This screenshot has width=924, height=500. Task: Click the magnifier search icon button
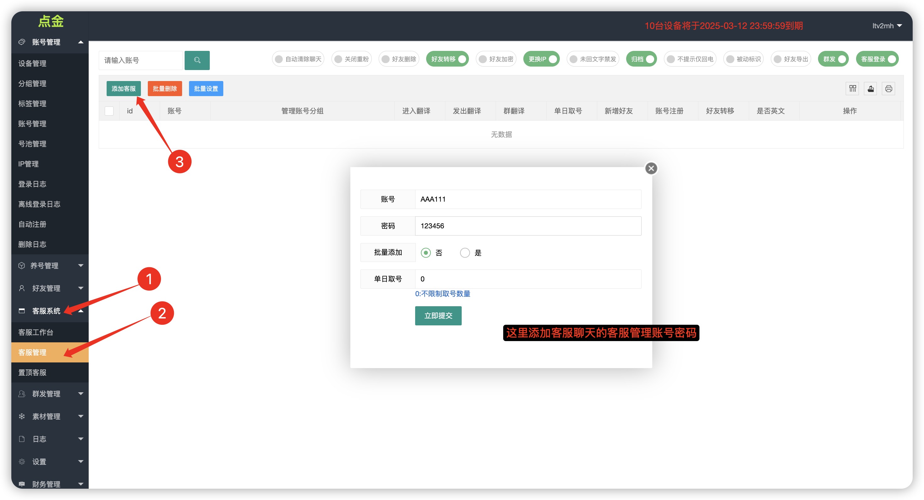pyautogui.click(x=197, y=60)
